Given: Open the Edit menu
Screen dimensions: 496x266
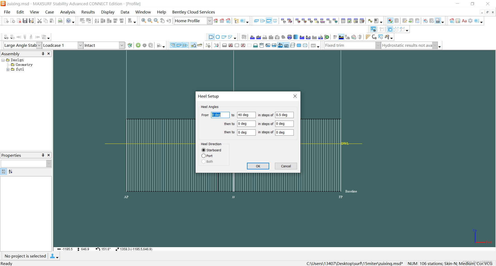Looking at the screenshot, I should (20, 12).
